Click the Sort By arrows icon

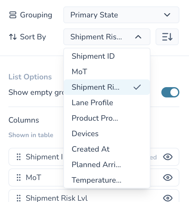point(13,37)
